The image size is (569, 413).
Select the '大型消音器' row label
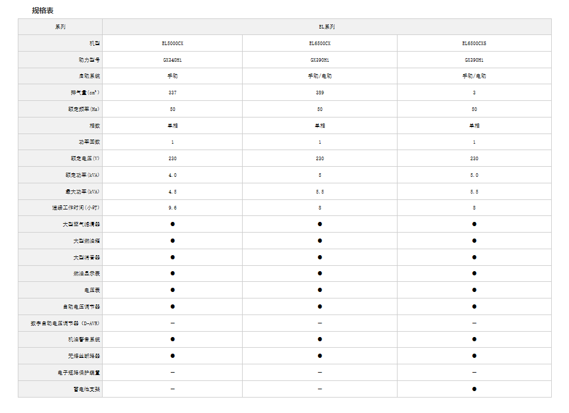[87, 258]
